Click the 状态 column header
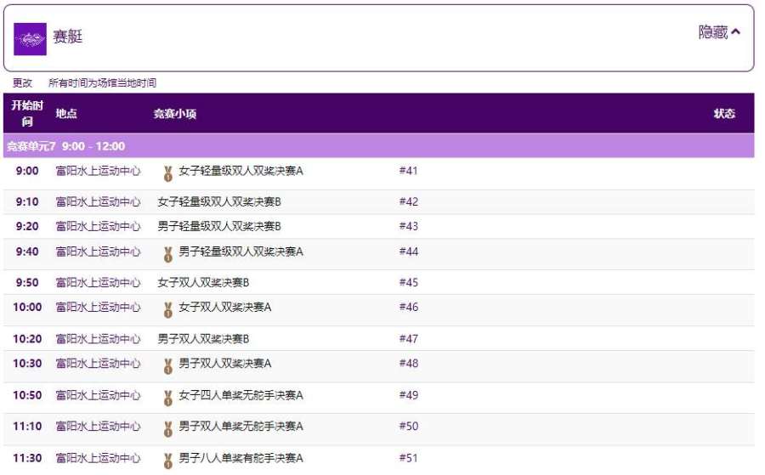Image resolution: width=765 pixels, height=475 pixels. coord(724,113)
